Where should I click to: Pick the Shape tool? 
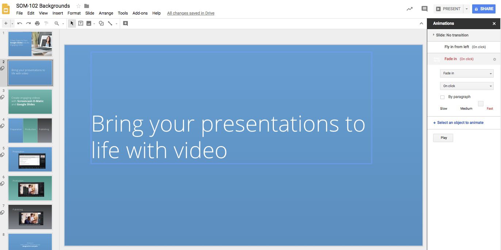click(101, 23)
